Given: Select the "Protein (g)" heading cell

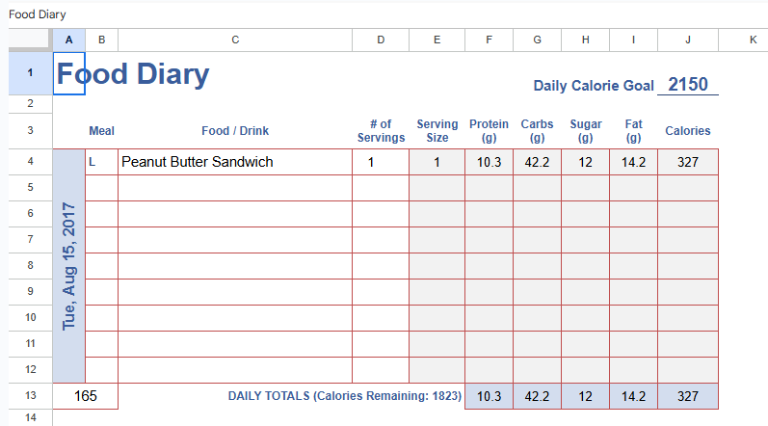Looking at the screenshot, I should pyautogui.click(x=489, y=130).
